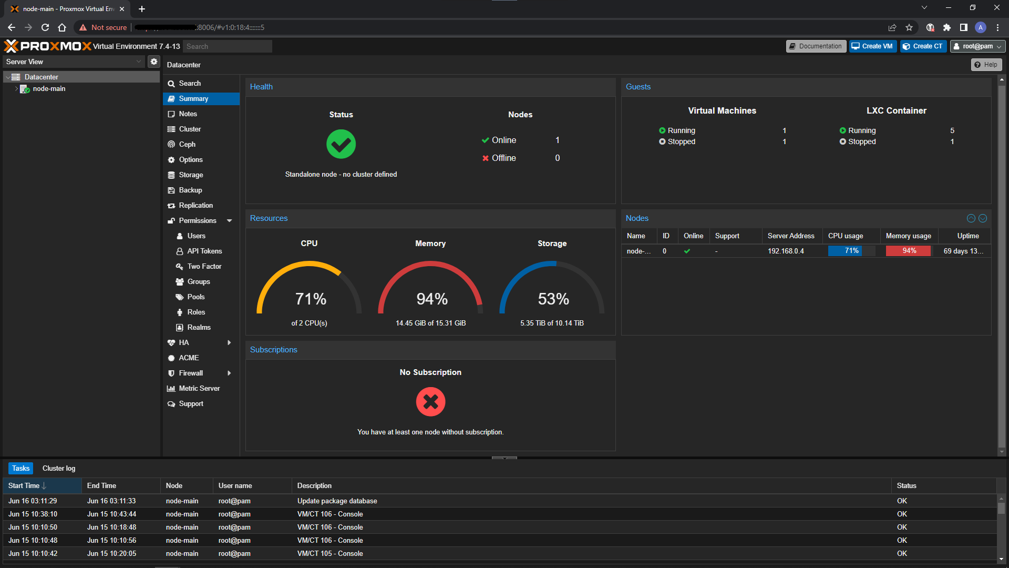This screenshot has width=1009, height=568.
Task: Expand the Nodes panel down arrow
Action: click(x=983, y=218)
